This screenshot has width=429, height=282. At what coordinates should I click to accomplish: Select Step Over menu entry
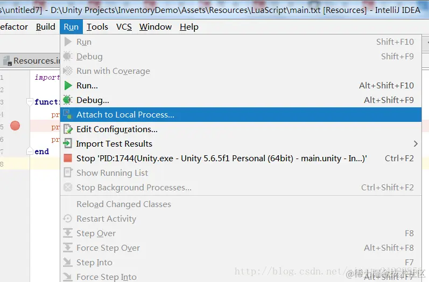coord(241,233)
